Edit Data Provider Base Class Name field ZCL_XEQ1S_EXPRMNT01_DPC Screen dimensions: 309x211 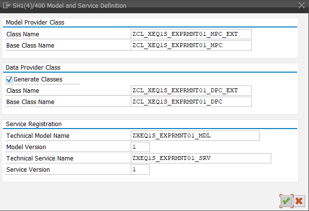click(191, 102)
